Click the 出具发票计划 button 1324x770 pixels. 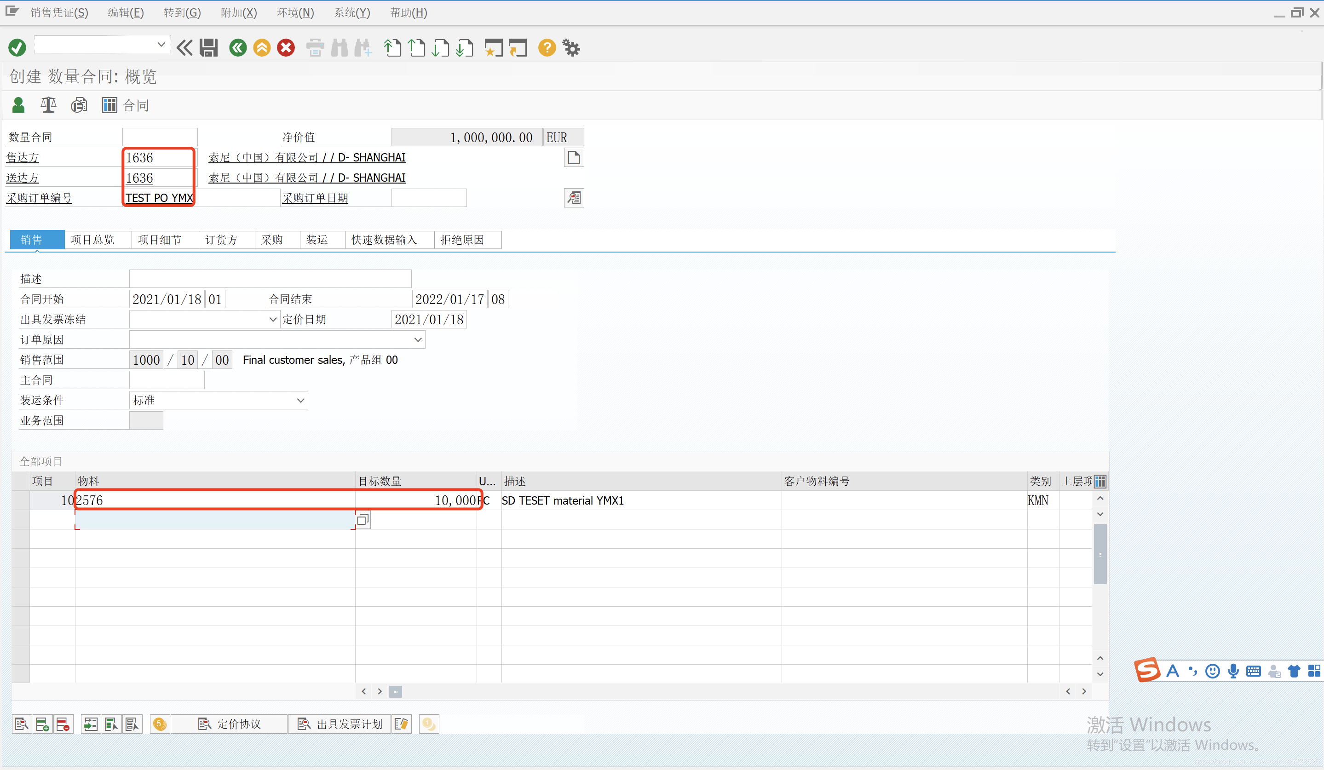(x=340, y=724)
